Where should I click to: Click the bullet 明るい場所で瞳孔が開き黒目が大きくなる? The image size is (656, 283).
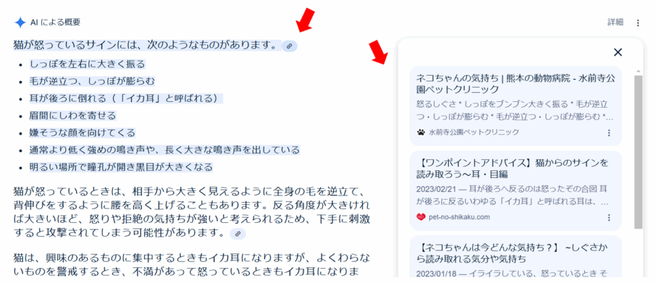[121, 167]
